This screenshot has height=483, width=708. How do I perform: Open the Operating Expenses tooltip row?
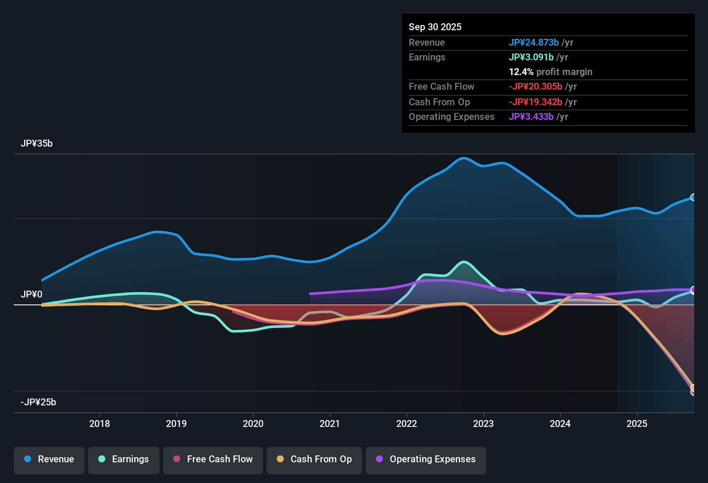pos(451,116)
